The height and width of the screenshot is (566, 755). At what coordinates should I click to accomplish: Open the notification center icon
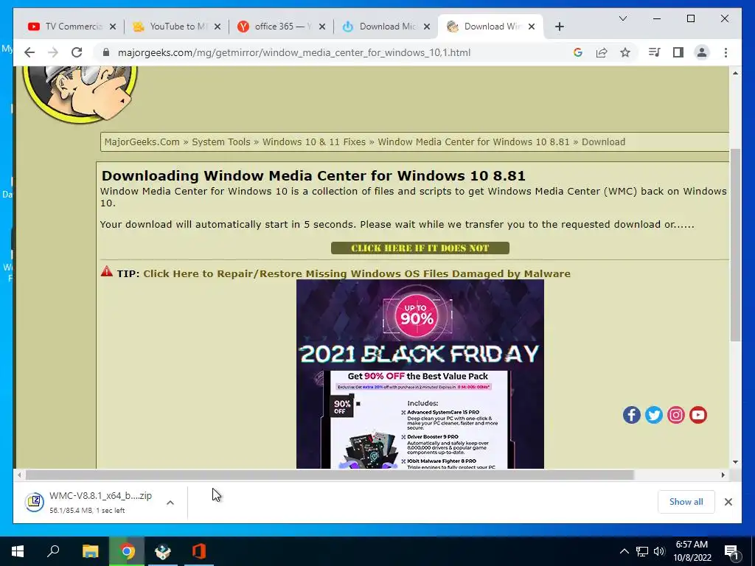pyautogui.click(x=731, y=551)
